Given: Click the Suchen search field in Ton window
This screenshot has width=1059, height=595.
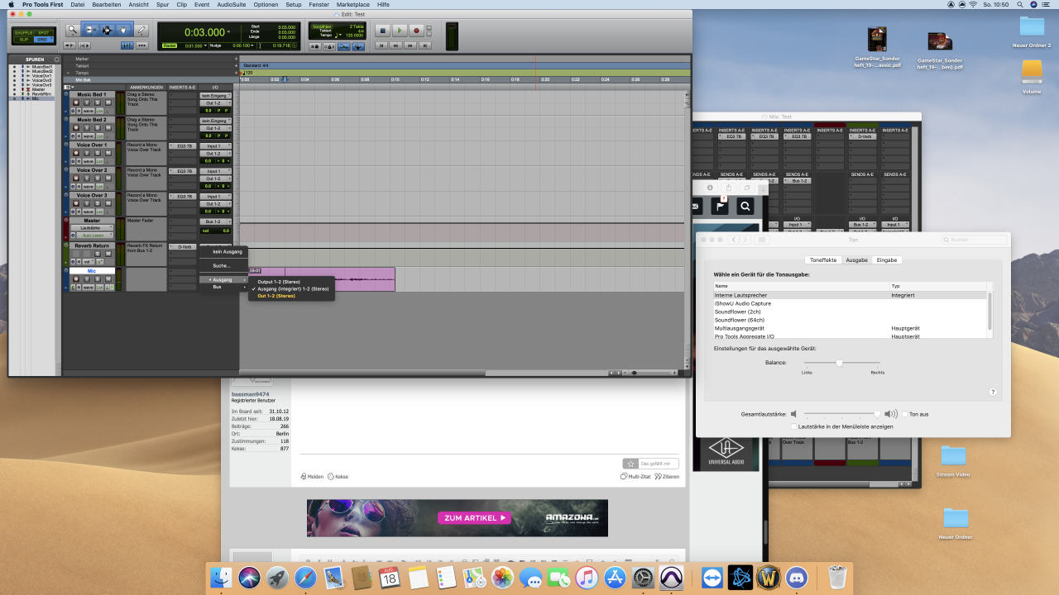Looking at the screenshot, I should [973, 239].
